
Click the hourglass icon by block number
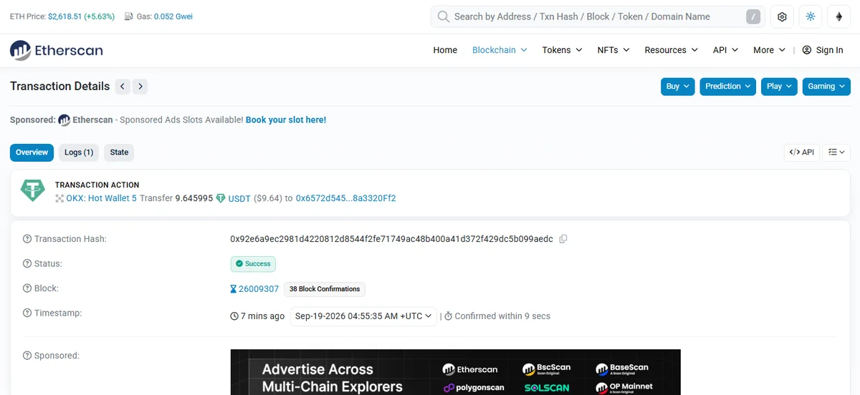(x=233, y=289)
